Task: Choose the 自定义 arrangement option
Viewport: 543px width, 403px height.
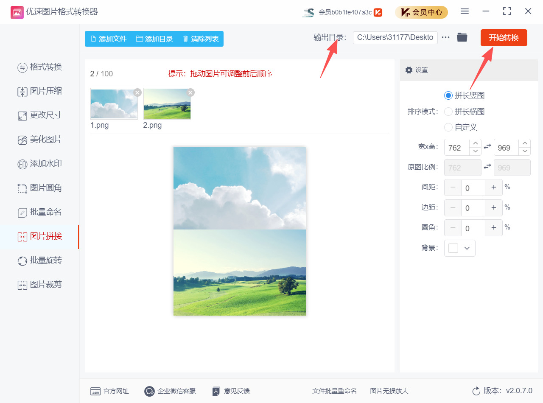Action: pos(448,127)
